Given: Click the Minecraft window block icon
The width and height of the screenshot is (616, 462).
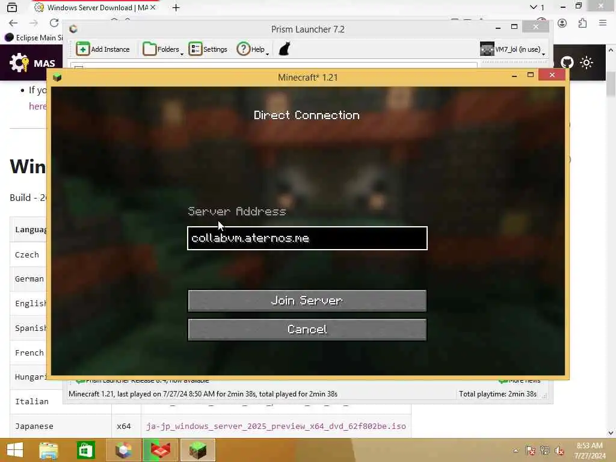Looking at the screenshot, I should click(x=57, y=77).
